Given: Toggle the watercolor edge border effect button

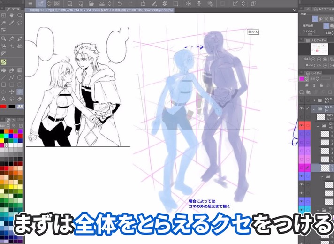Looking at the screenshot, I should point(332,26).
